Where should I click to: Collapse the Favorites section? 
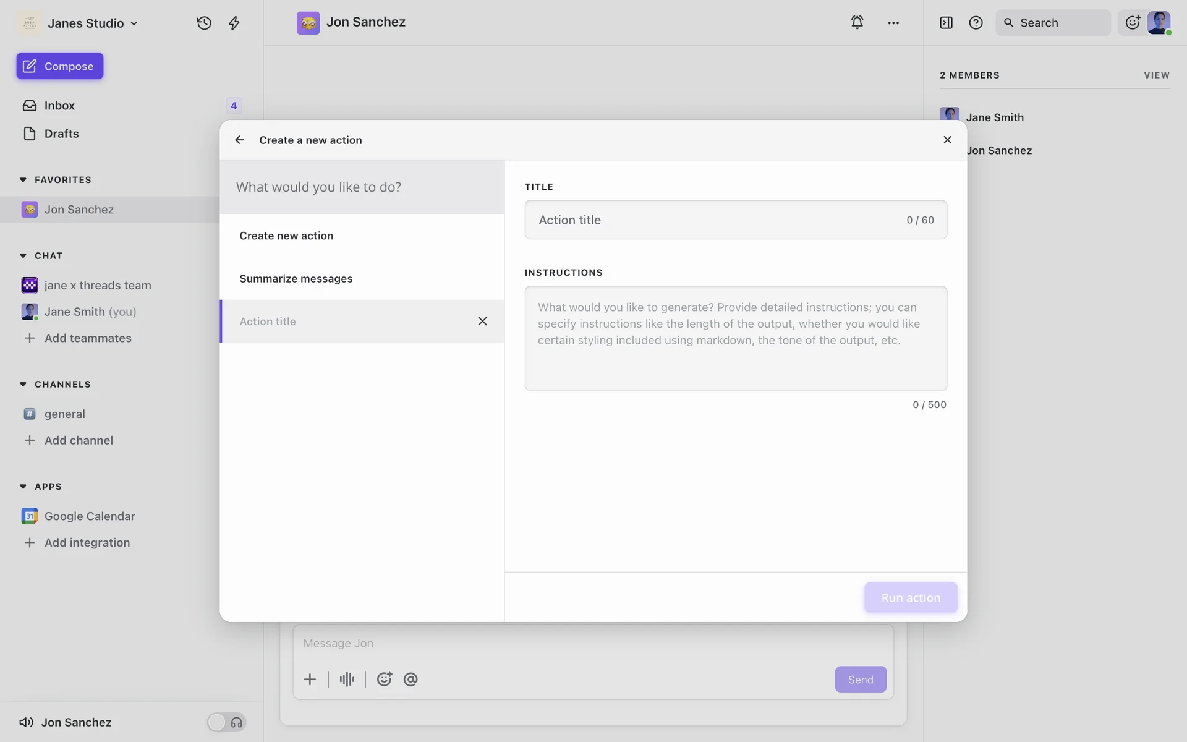(x=23, y=180)
